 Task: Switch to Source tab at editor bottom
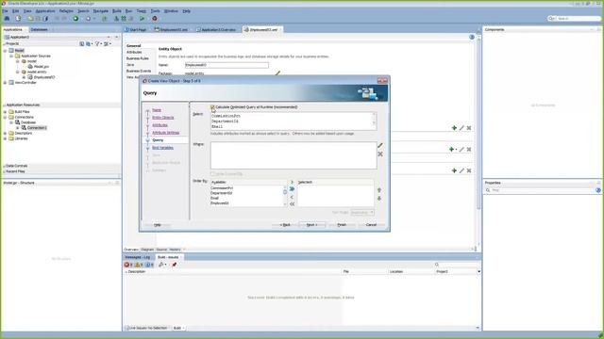161,250
